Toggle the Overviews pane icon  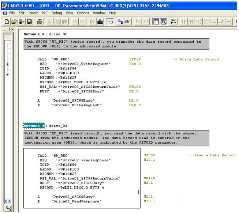click(156, 22)
